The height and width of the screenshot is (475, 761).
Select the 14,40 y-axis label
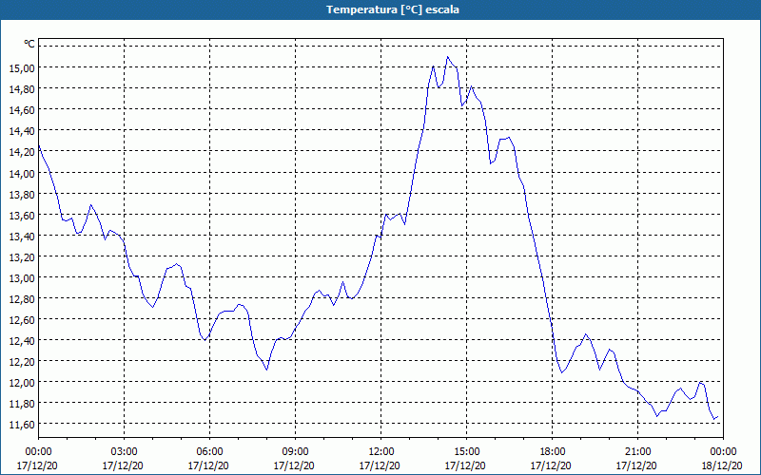[x=22, y=131]
